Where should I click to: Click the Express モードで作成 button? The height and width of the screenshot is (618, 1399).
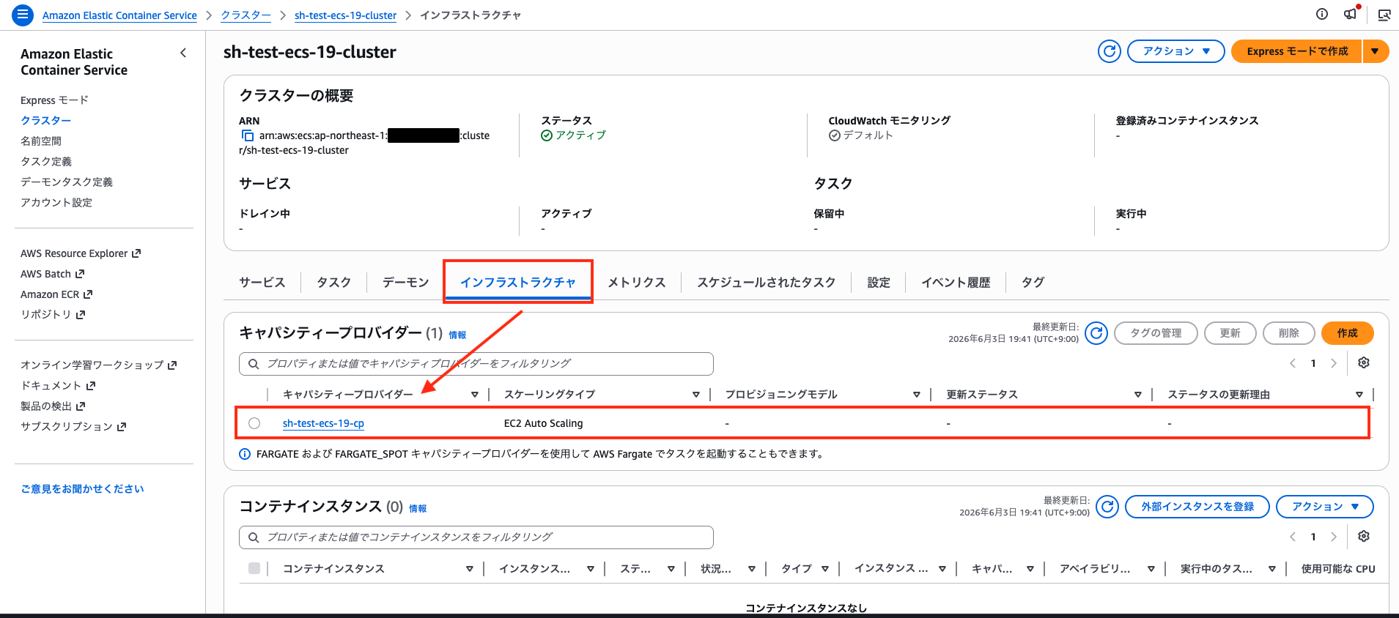click(1296, 51)
